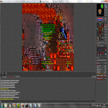Open Spotify from the Windows taskbar
The height and width of the screenshot is (108, 108).
18,106
